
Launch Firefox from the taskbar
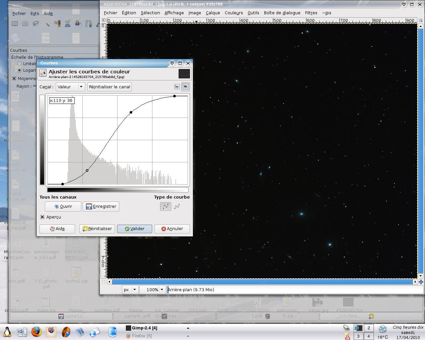[x=37, y=331]
